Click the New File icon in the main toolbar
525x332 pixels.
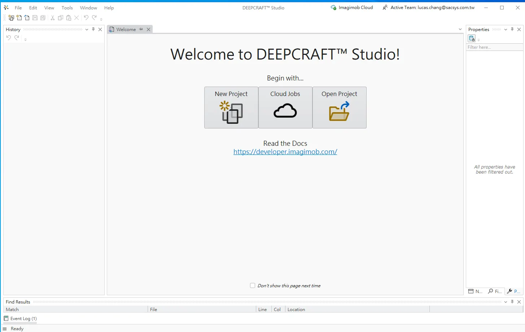pyautogui.click(x=19, y=18)
